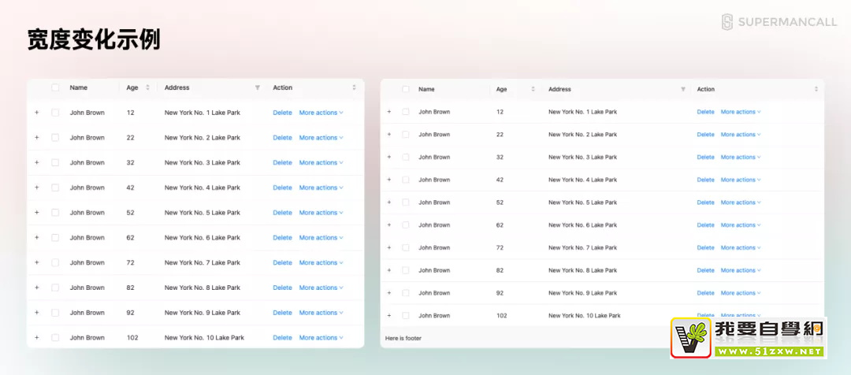Click the Address filter icon in left table
Screen dimensions: 851x375
click(x=257, y=87)
